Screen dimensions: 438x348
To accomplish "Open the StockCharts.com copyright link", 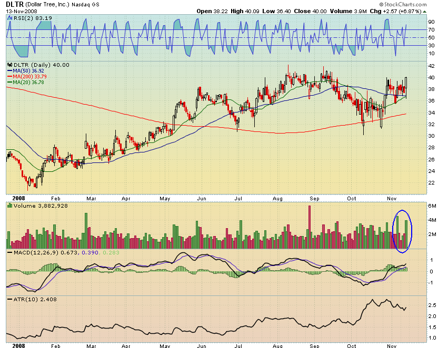I will pyautogui.click(x=403, y=4).
